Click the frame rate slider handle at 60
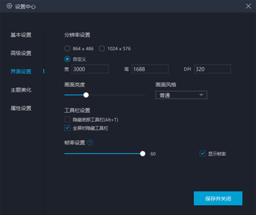Image resolution: width=256 pixels, height=215 pixels. [x=142, y=154]
